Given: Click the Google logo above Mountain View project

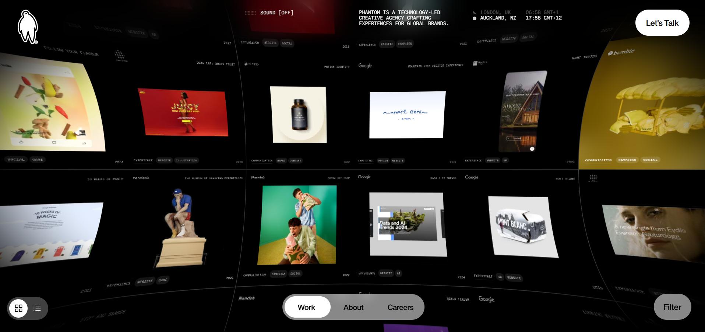Looking at the screenshot, I should click(x=365, y=66).
